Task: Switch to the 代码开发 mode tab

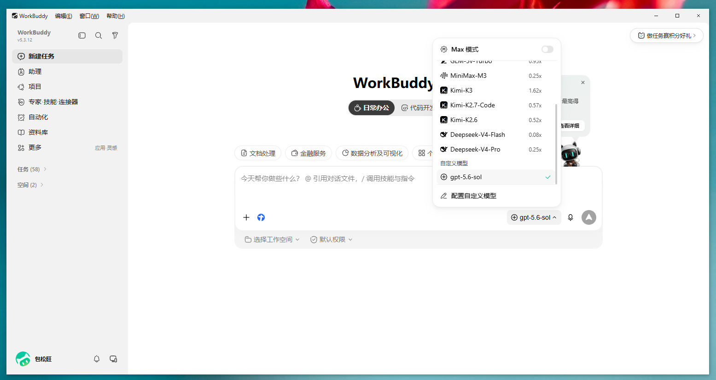Action: [417, 108]
